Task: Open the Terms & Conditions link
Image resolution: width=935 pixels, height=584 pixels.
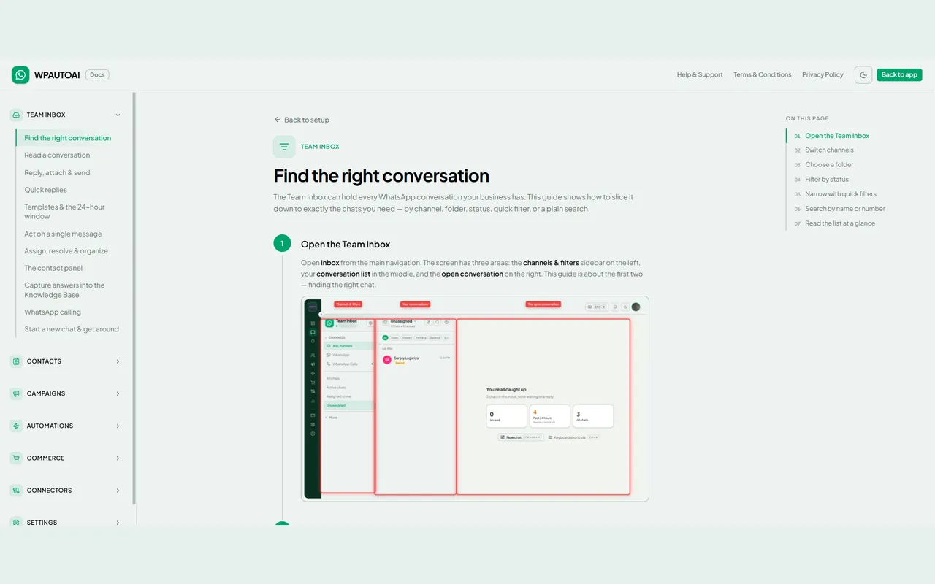Action: [763, 74]
